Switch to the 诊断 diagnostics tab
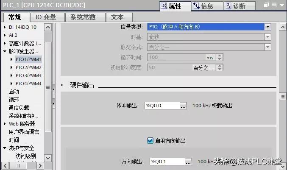Image resolution: width=287 pixels, height=170 pixels. pyautogui.click(x=239, y=6)
